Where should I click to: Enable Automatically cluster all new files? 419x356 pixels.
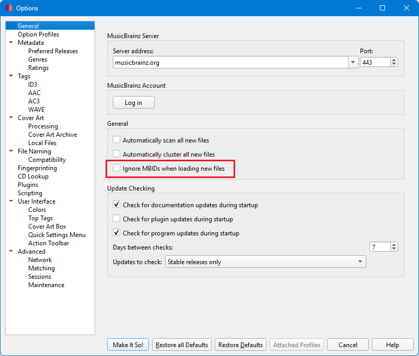(117, 154)
